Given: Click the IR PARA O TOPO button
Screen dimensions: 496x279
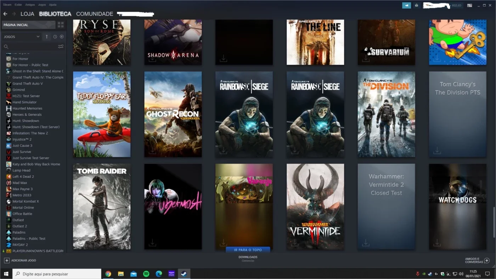Looking at the screenshot, I should pos(248,250).
